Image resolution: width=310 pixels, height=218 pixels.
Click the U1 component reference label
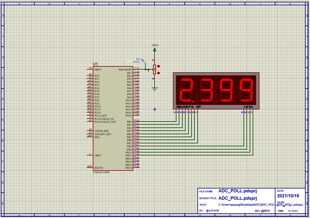point(95,64)
